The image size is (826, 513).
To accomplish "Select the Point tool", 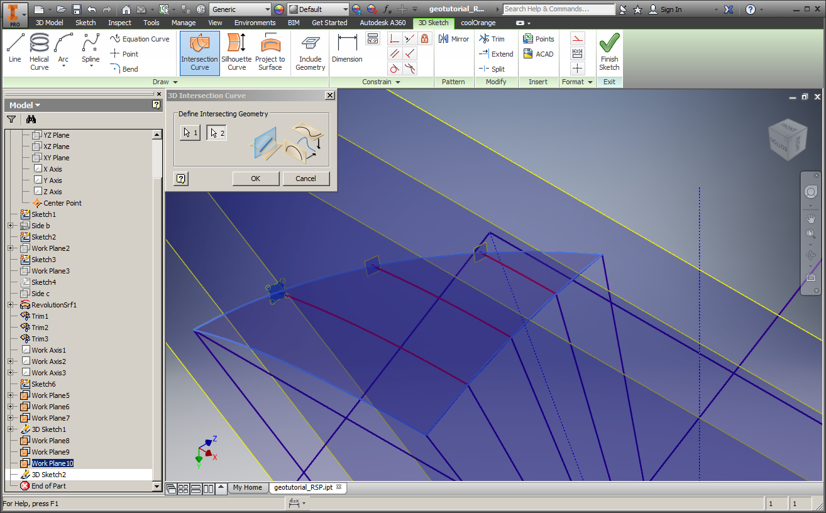I will point(124,54).
